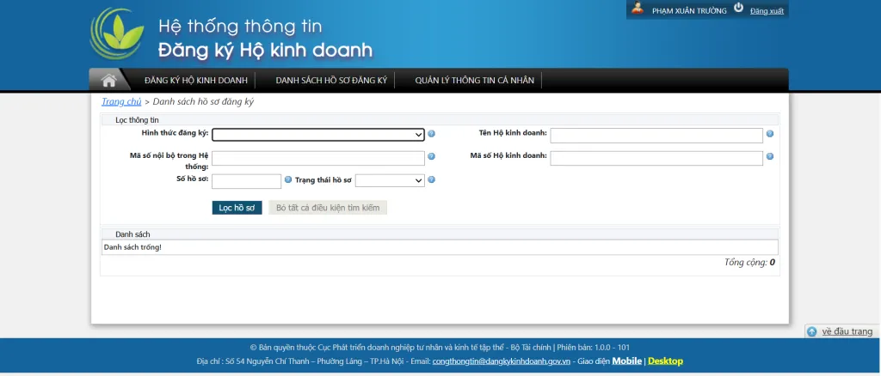Open help icon for Mã số nội bộ
The width and height of the screenshot is (881, 376).
(x=432, y=156)
